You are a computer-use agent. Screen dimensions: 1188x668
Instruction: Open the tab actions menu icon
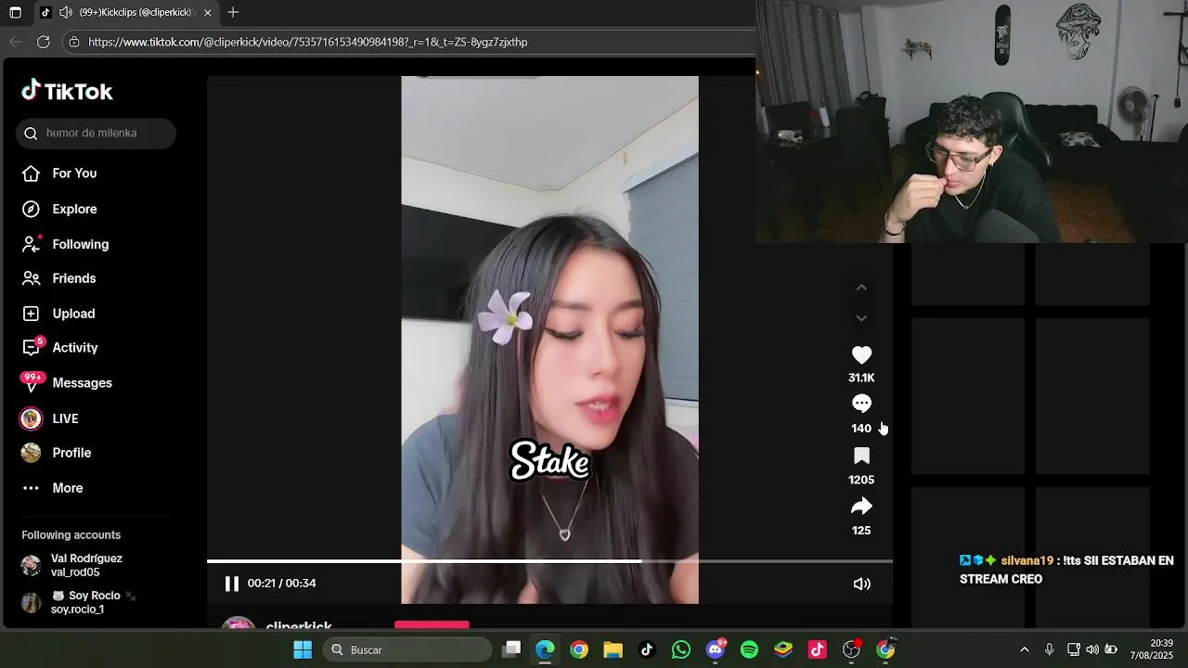tap(15, 12)
